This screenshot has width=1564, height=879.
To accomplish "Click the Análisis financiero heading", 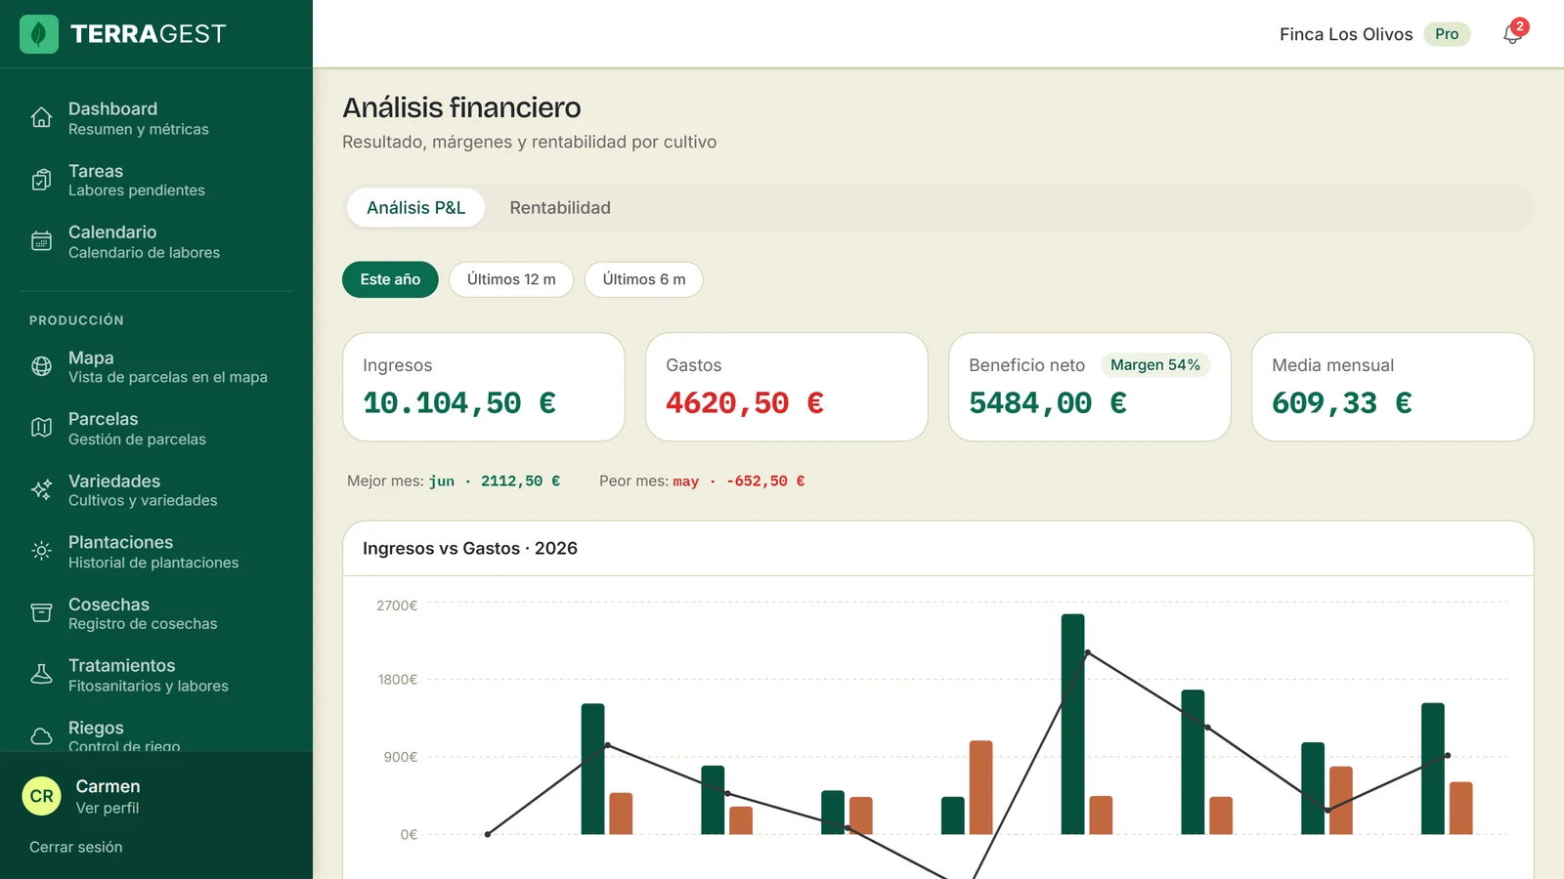I will [461, 107].
